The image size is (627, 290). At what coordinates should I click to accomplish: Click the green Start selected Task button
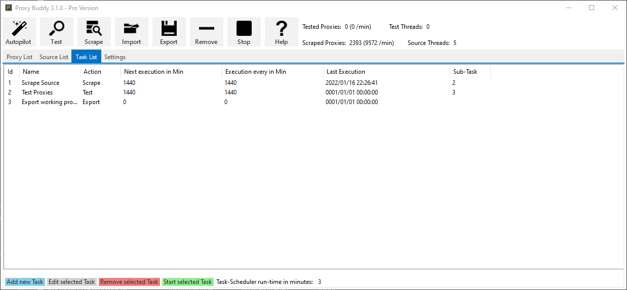click(x=187, y=282)
